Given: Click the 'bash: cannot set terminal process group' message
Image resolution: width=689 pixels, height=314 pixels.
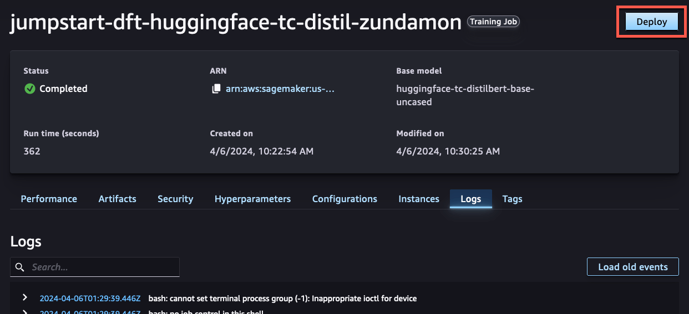Looking at the screenshot, I should pos(282,298).
